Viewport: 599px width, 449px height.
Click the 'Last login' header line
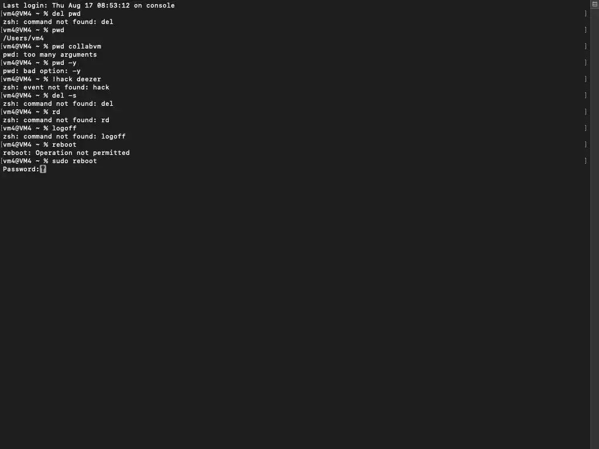(89, 5)
